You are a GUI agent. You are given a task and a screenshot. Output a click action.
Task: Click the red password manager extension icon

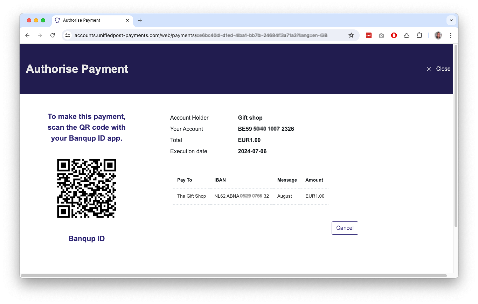coord(368,35)
